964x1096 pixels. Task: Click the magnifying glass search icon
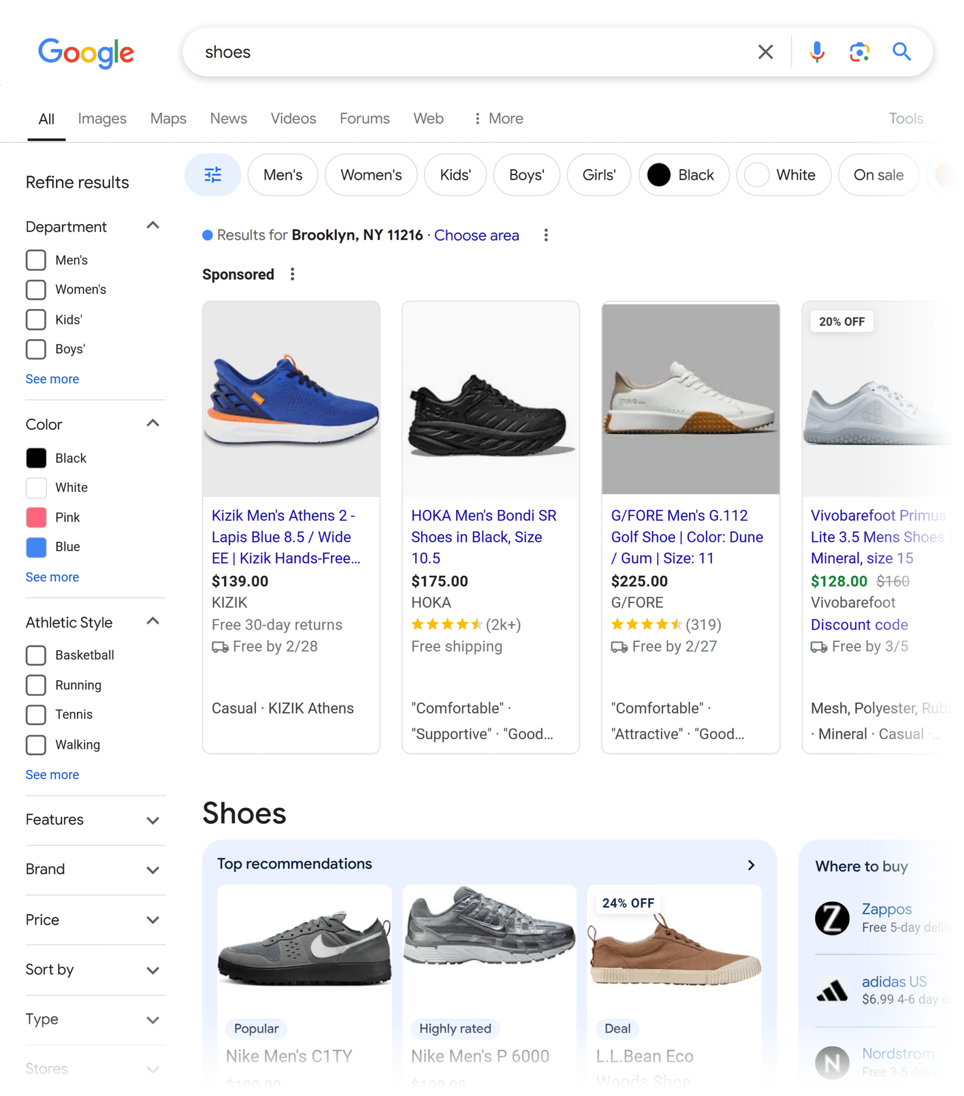(901, 52)
